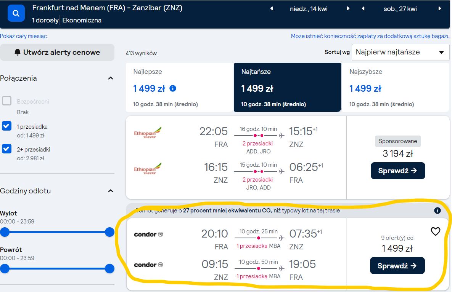Create price alerts with Utwórz alerty cenowe
Viewport: 452px width, 292px height.
tap(57, 53)
